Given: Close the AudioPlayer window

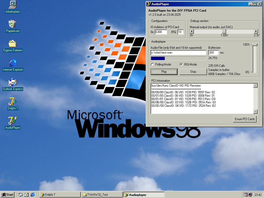Looking at the screenshot, I should [259, 4].
